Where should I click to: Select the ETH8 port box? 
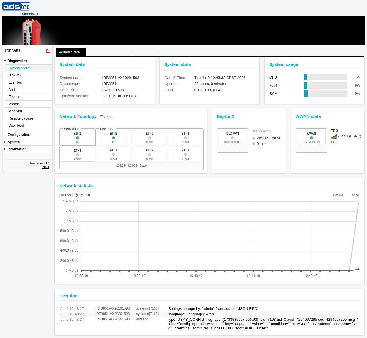pos(186,154)
